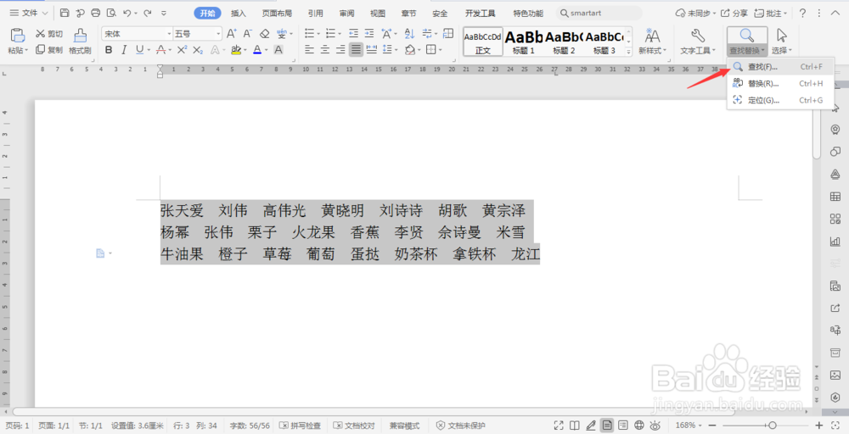Decrease font size with A- icon
The width and height of the screenshot is (849, 434).
click(247, 34)
